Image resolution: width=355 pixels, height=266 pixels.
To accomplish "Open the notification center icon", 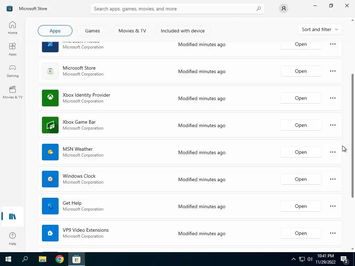I will (345, 259).
